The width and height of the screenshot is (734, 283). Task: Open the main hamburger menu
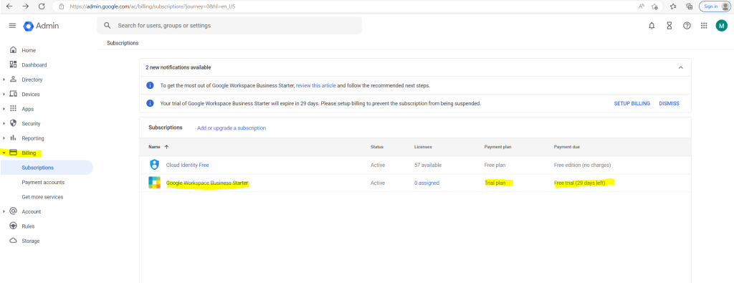13,26
